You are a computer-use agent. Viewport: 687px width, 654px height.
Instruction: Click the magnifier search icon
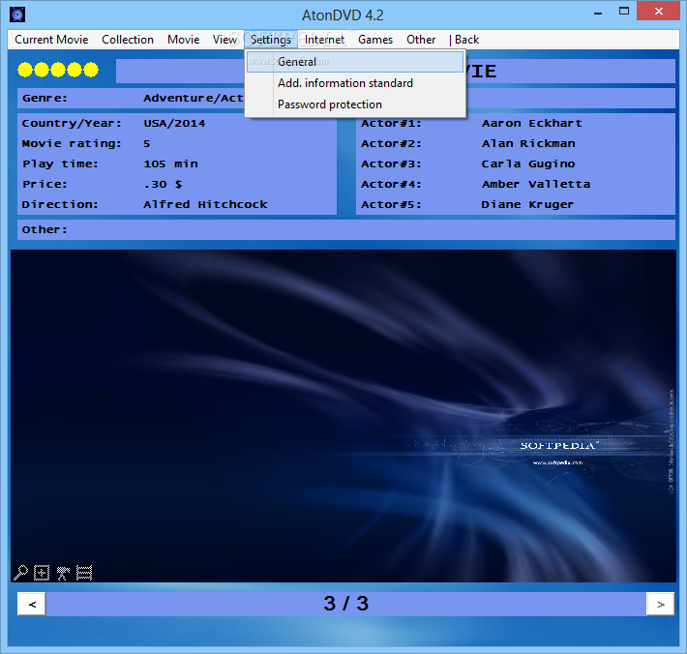[20, 573]
